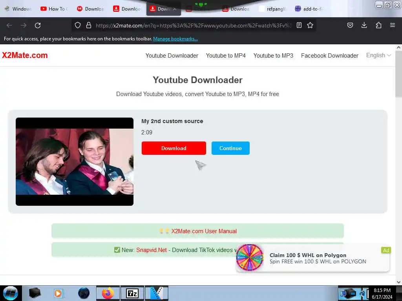Click the 'My 2nd custom source' title
The height and width of the screenshot is (301, 402).
tap(172, 121)
